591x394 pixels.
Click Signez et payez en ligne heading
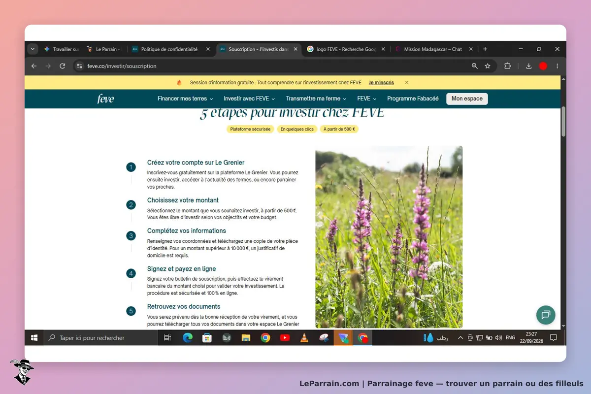(181, 269)
